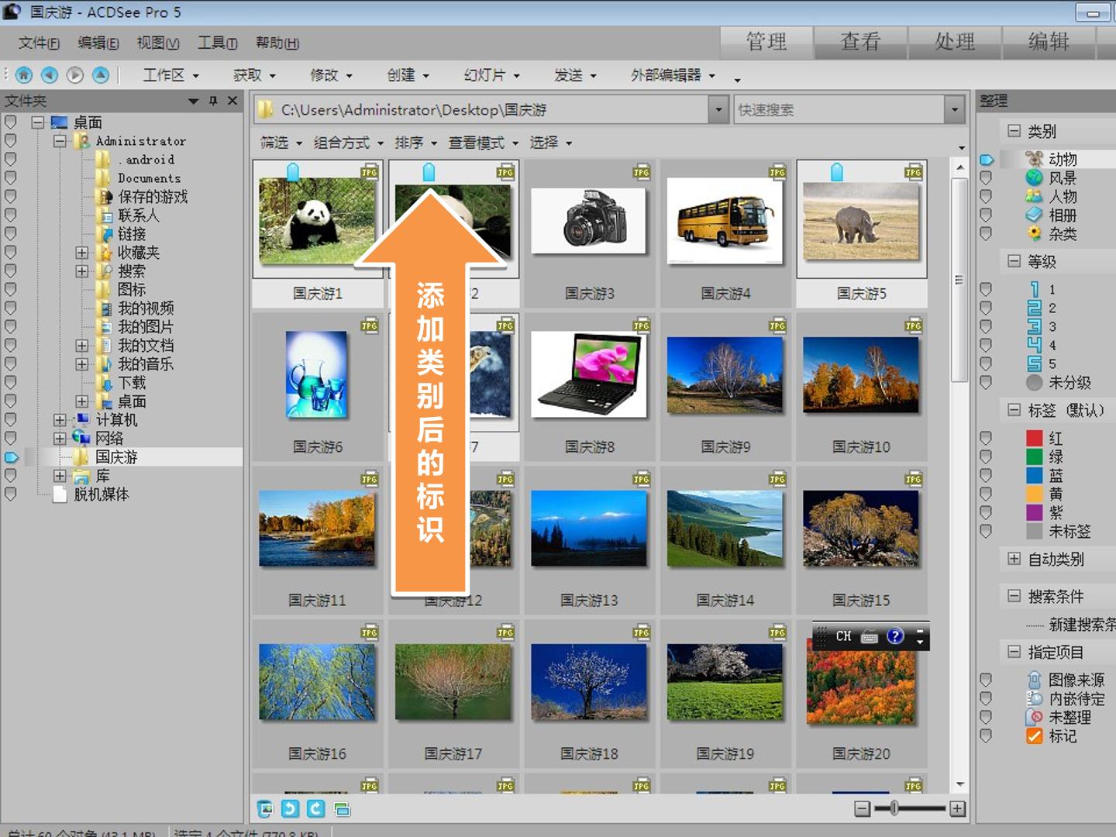Click the rating 1 icon
This screenshot has width=1116, height=837.
[1034, 289]
